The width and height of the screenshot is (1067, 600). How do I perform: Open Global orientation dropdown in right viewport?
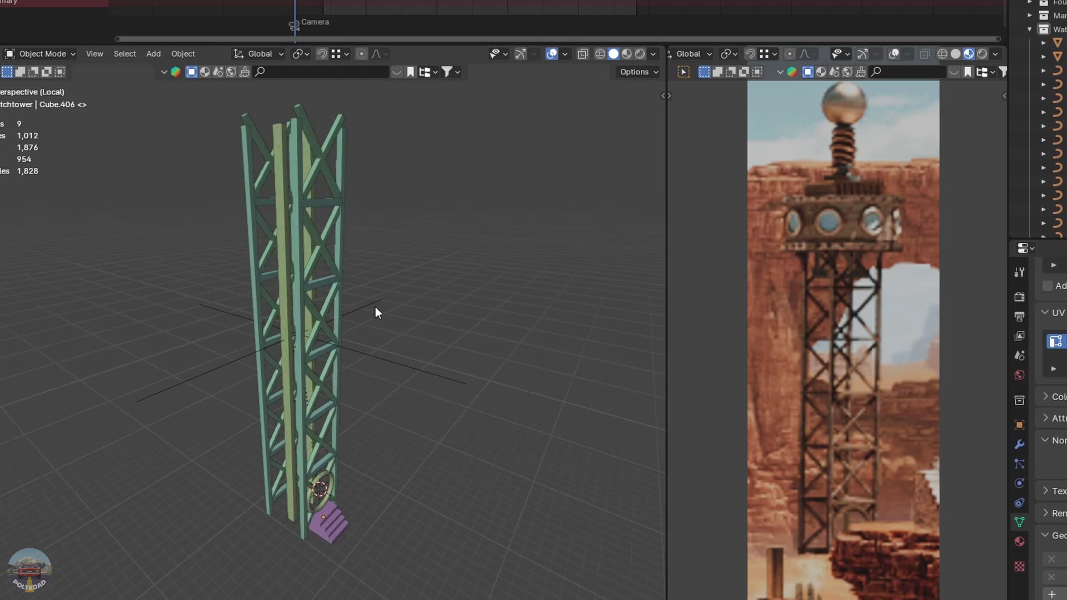(x=690, y=54)
